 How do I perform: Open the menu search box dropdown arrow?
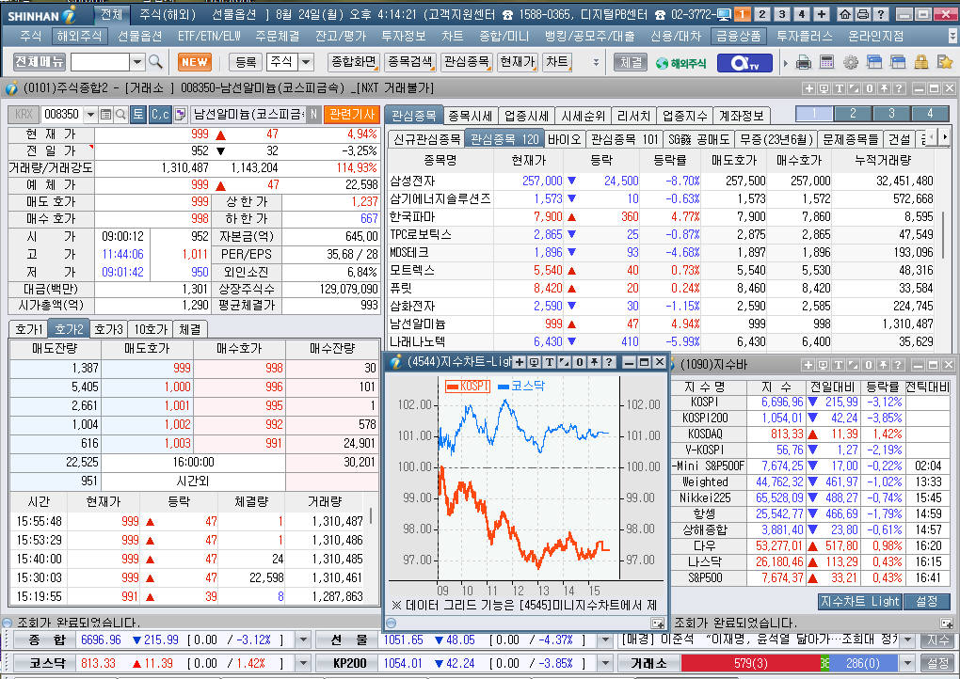(137, 62)
